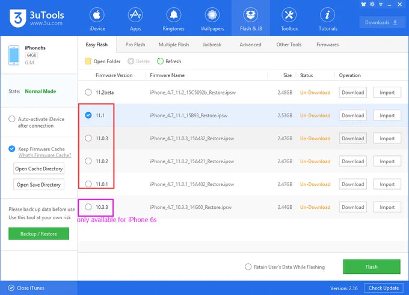This screenshot has width=409, height=295.
Task: Open the Toolbox section
Action: tap(289, 19)
